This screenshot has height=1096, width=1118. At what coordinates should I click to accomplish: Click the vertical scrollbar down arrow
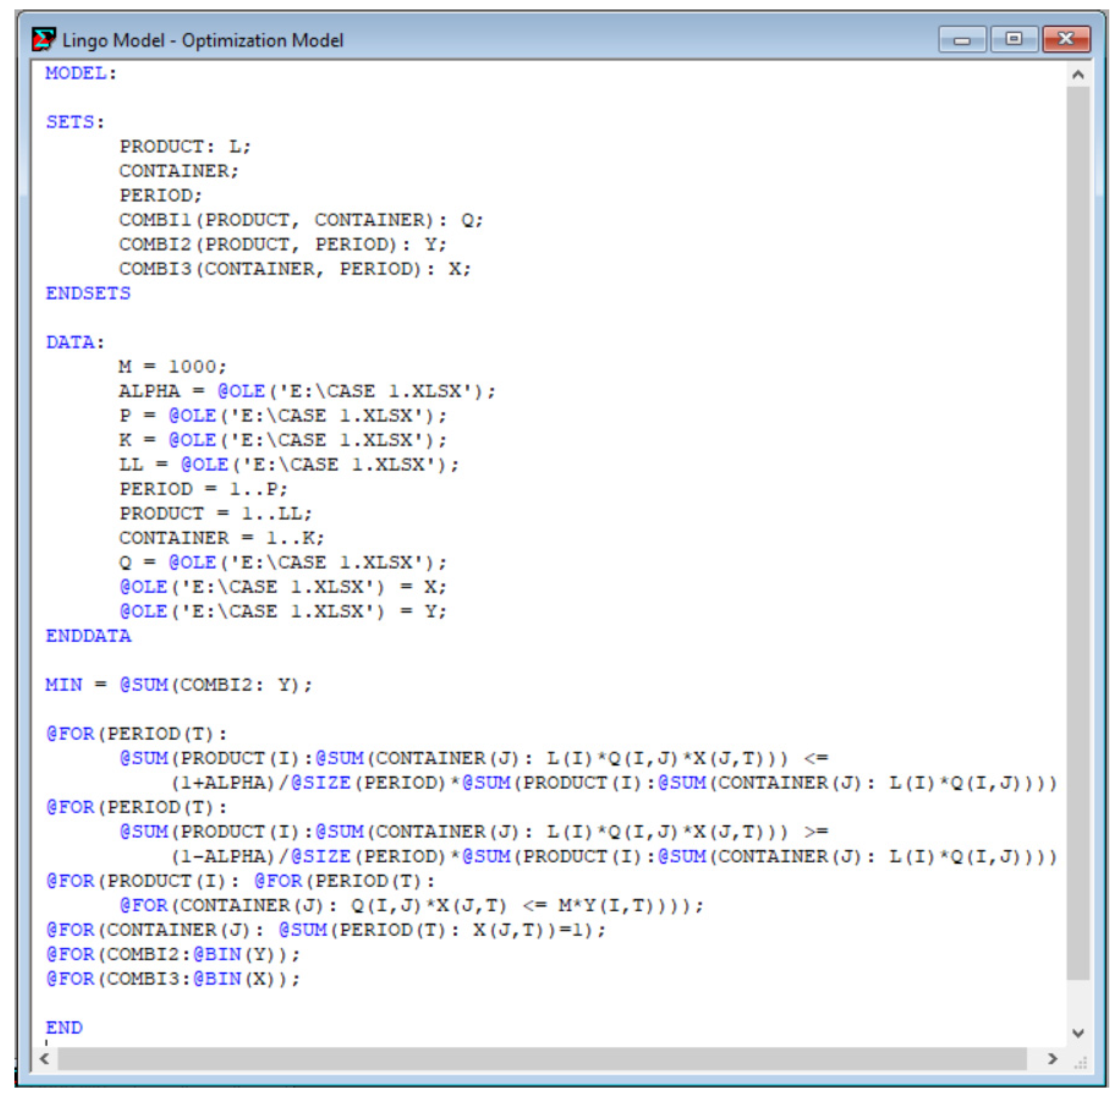[1078, 1033]
